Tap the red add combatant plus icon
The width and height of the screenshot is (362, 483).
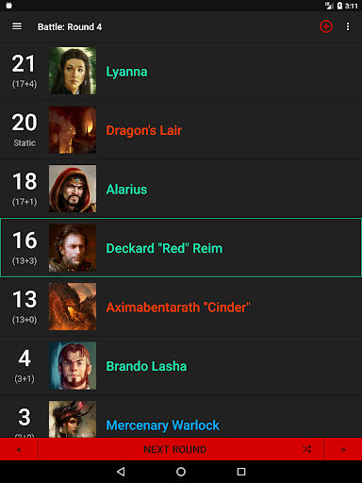coord(326,26)
